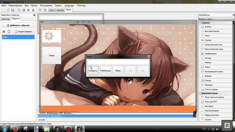Select the Флажок component
Image resolution: width=235 pixels, height=132 pixels.
coord(216,76)
